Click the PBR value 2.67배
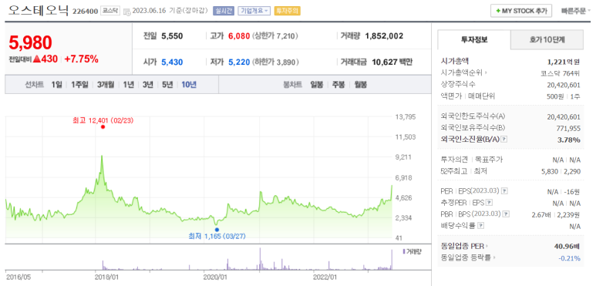This screenshot has height=286, width=596. point(542,215)
